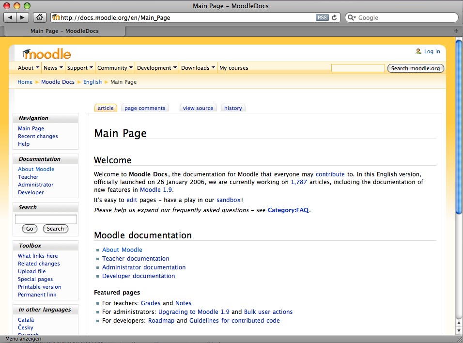Open the sandbox link
The image size is (463, 343).
229,200
